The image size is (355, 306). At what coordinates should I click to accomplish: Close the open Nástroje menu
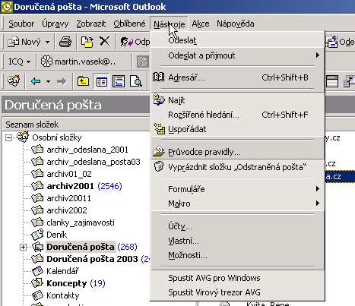point(169,24)
